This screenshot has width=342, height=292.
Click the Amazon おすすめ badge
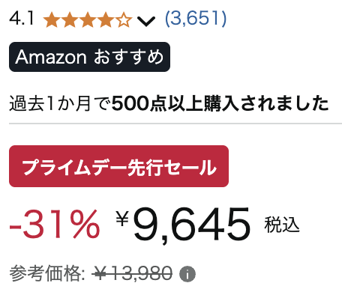pos(89,57)
